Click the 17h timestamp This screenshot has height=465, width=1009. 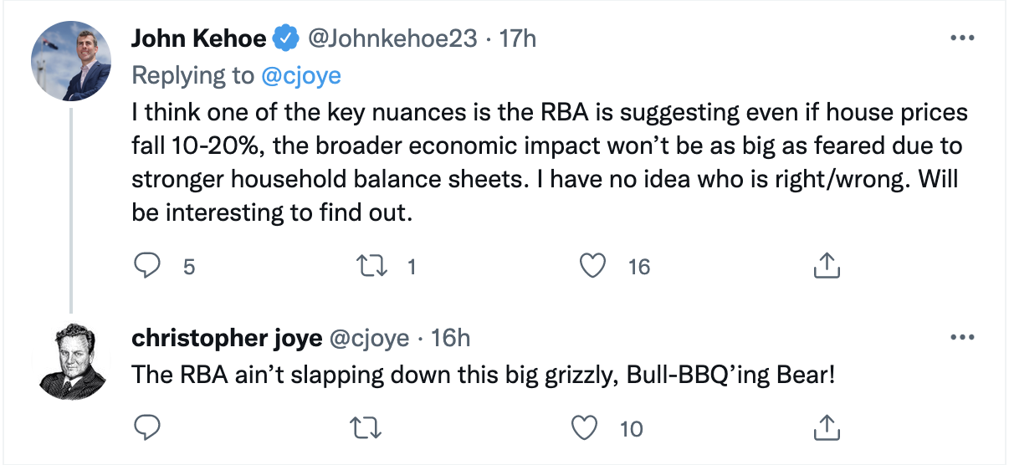click(x=518, y=38)
